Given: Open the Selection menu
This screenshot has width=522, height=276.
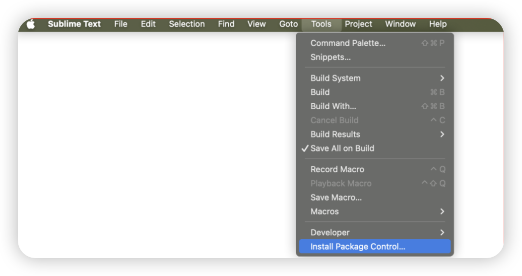Looking at the screenshot, I should coord(187,24).
